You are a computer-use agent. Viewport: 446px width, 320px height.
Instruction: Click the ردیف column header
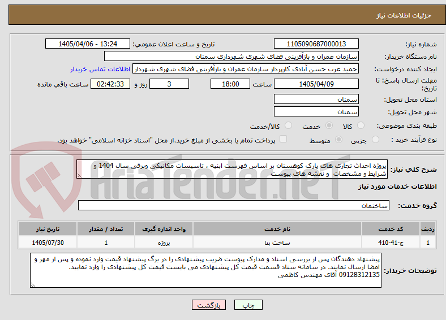pyautogui.click(x=428, y=229)
